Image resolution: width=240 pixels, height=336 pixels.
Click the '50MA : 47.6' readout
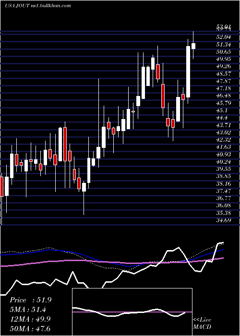tap(30, 328)
